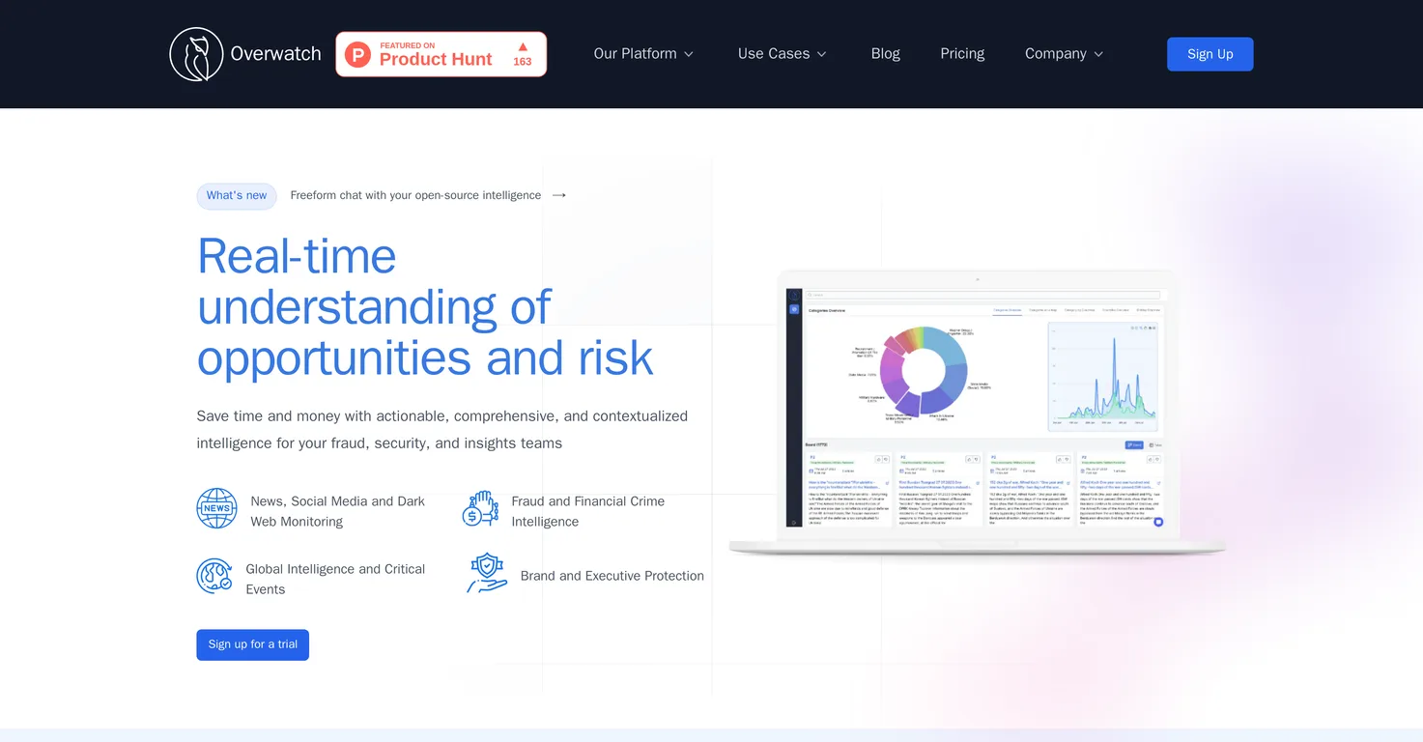Click the arrow next to Freeform chat text
This screenshot has height=742, width=1423.
559,195
